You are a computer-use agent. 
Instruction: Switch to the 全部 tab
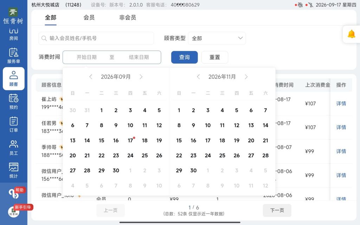[x=51, y=18]
